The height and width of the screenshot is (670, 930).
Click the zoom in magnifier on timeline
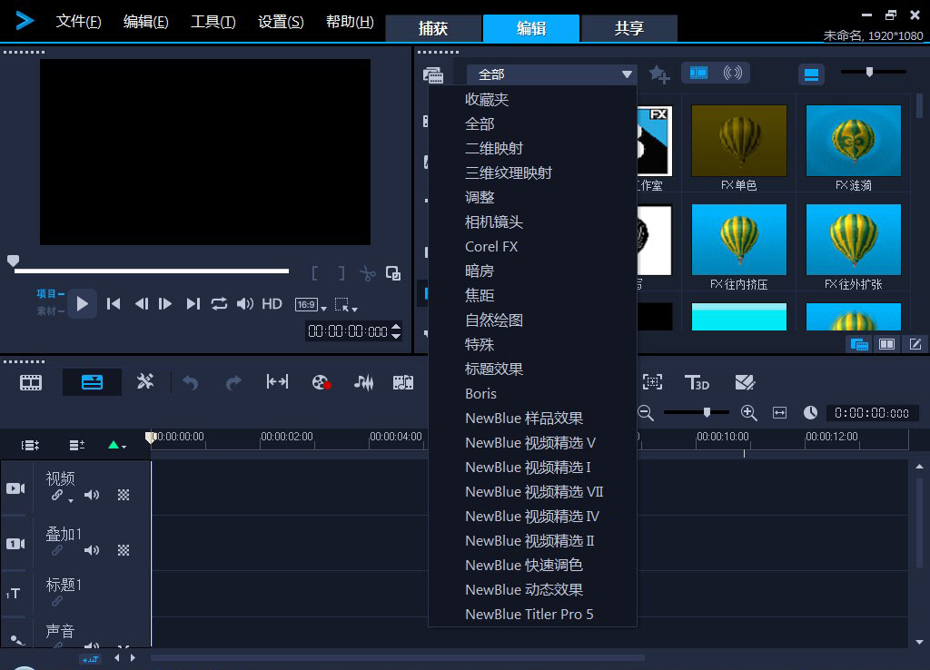coord(748,413)
